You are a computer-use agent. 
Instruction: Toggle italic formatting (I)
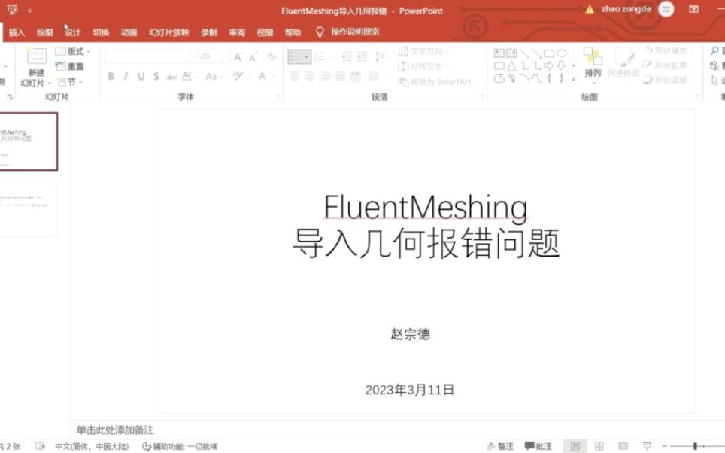point(126,76)
